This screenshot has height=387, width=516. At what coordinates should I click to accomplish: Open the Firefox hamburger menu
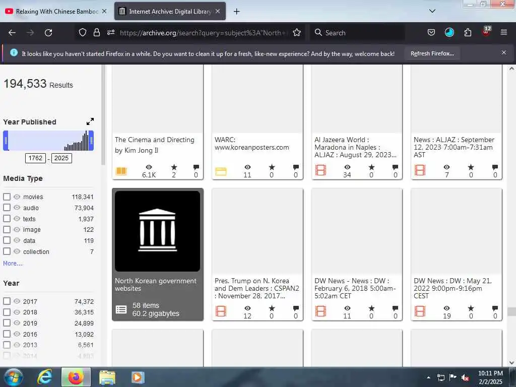(x=503, y=32)
